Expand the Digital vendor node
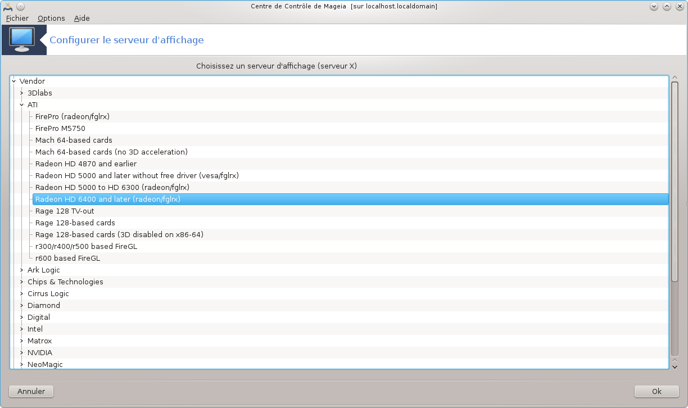The height and width of the screenshot is (408, 688). [21, 318]
